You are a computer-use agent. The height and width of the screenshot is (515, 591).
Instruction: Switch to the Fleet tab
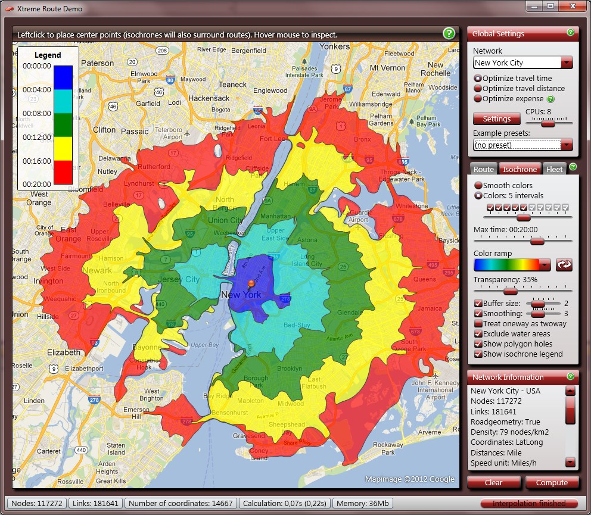pos(554,169)
